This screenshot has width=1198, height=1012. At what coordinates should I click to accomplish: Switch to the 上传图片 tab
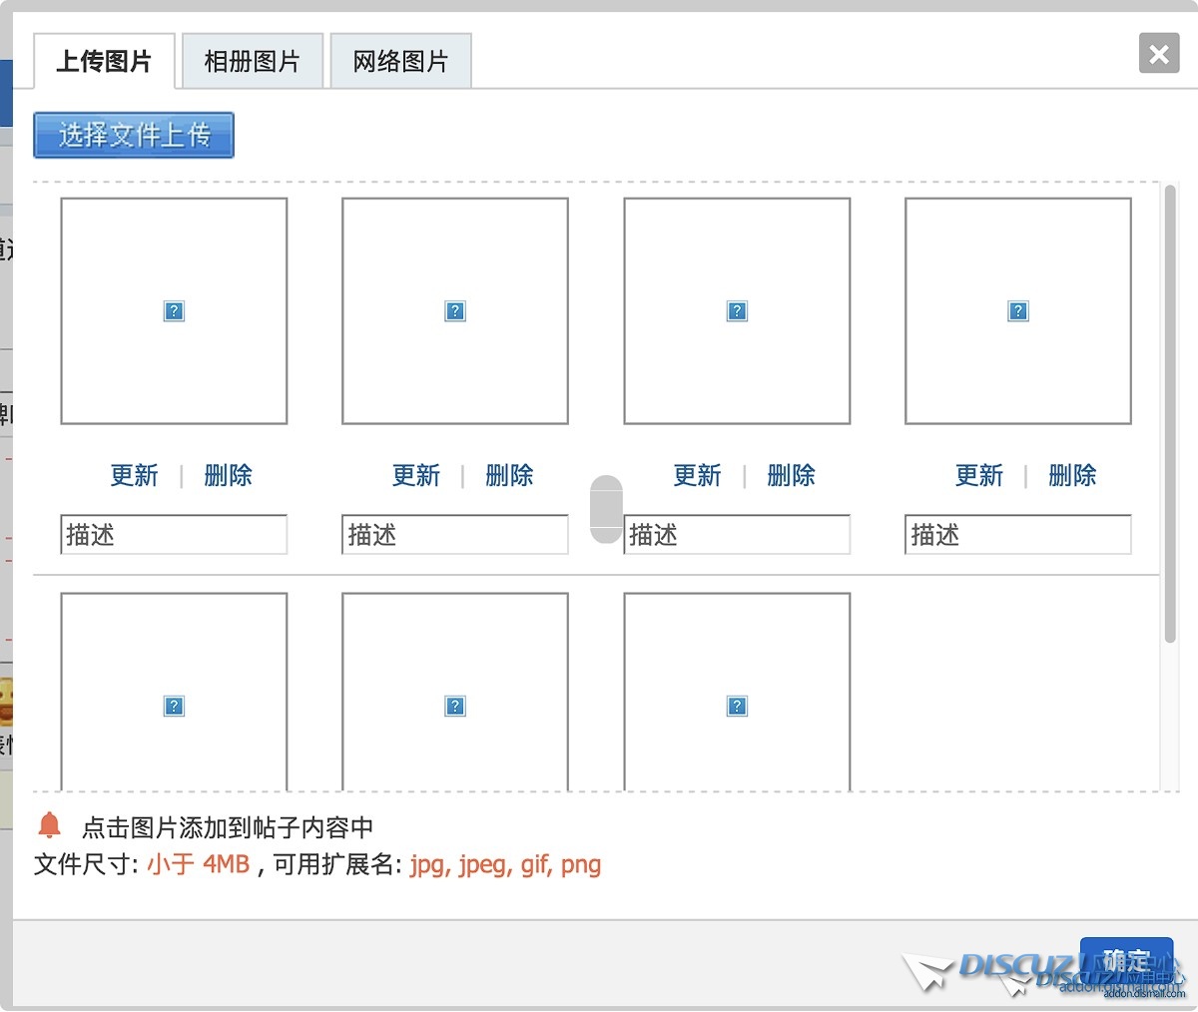point(104,62)
